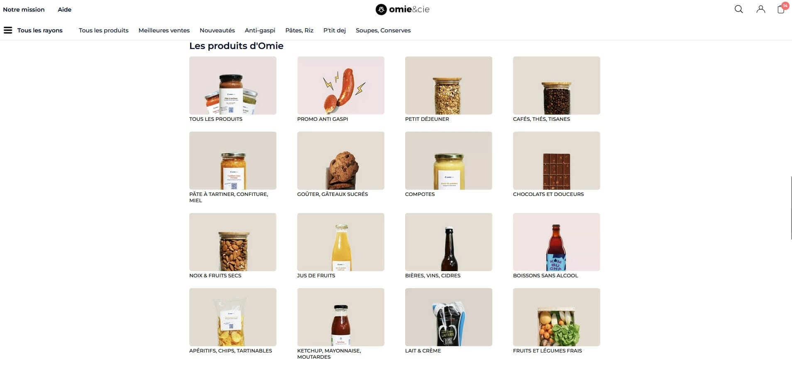This screenshot has width=792, height=367.
Task: Choose the Cafés, Thés, Tisanes image
Action: click(x=557, y=86)
